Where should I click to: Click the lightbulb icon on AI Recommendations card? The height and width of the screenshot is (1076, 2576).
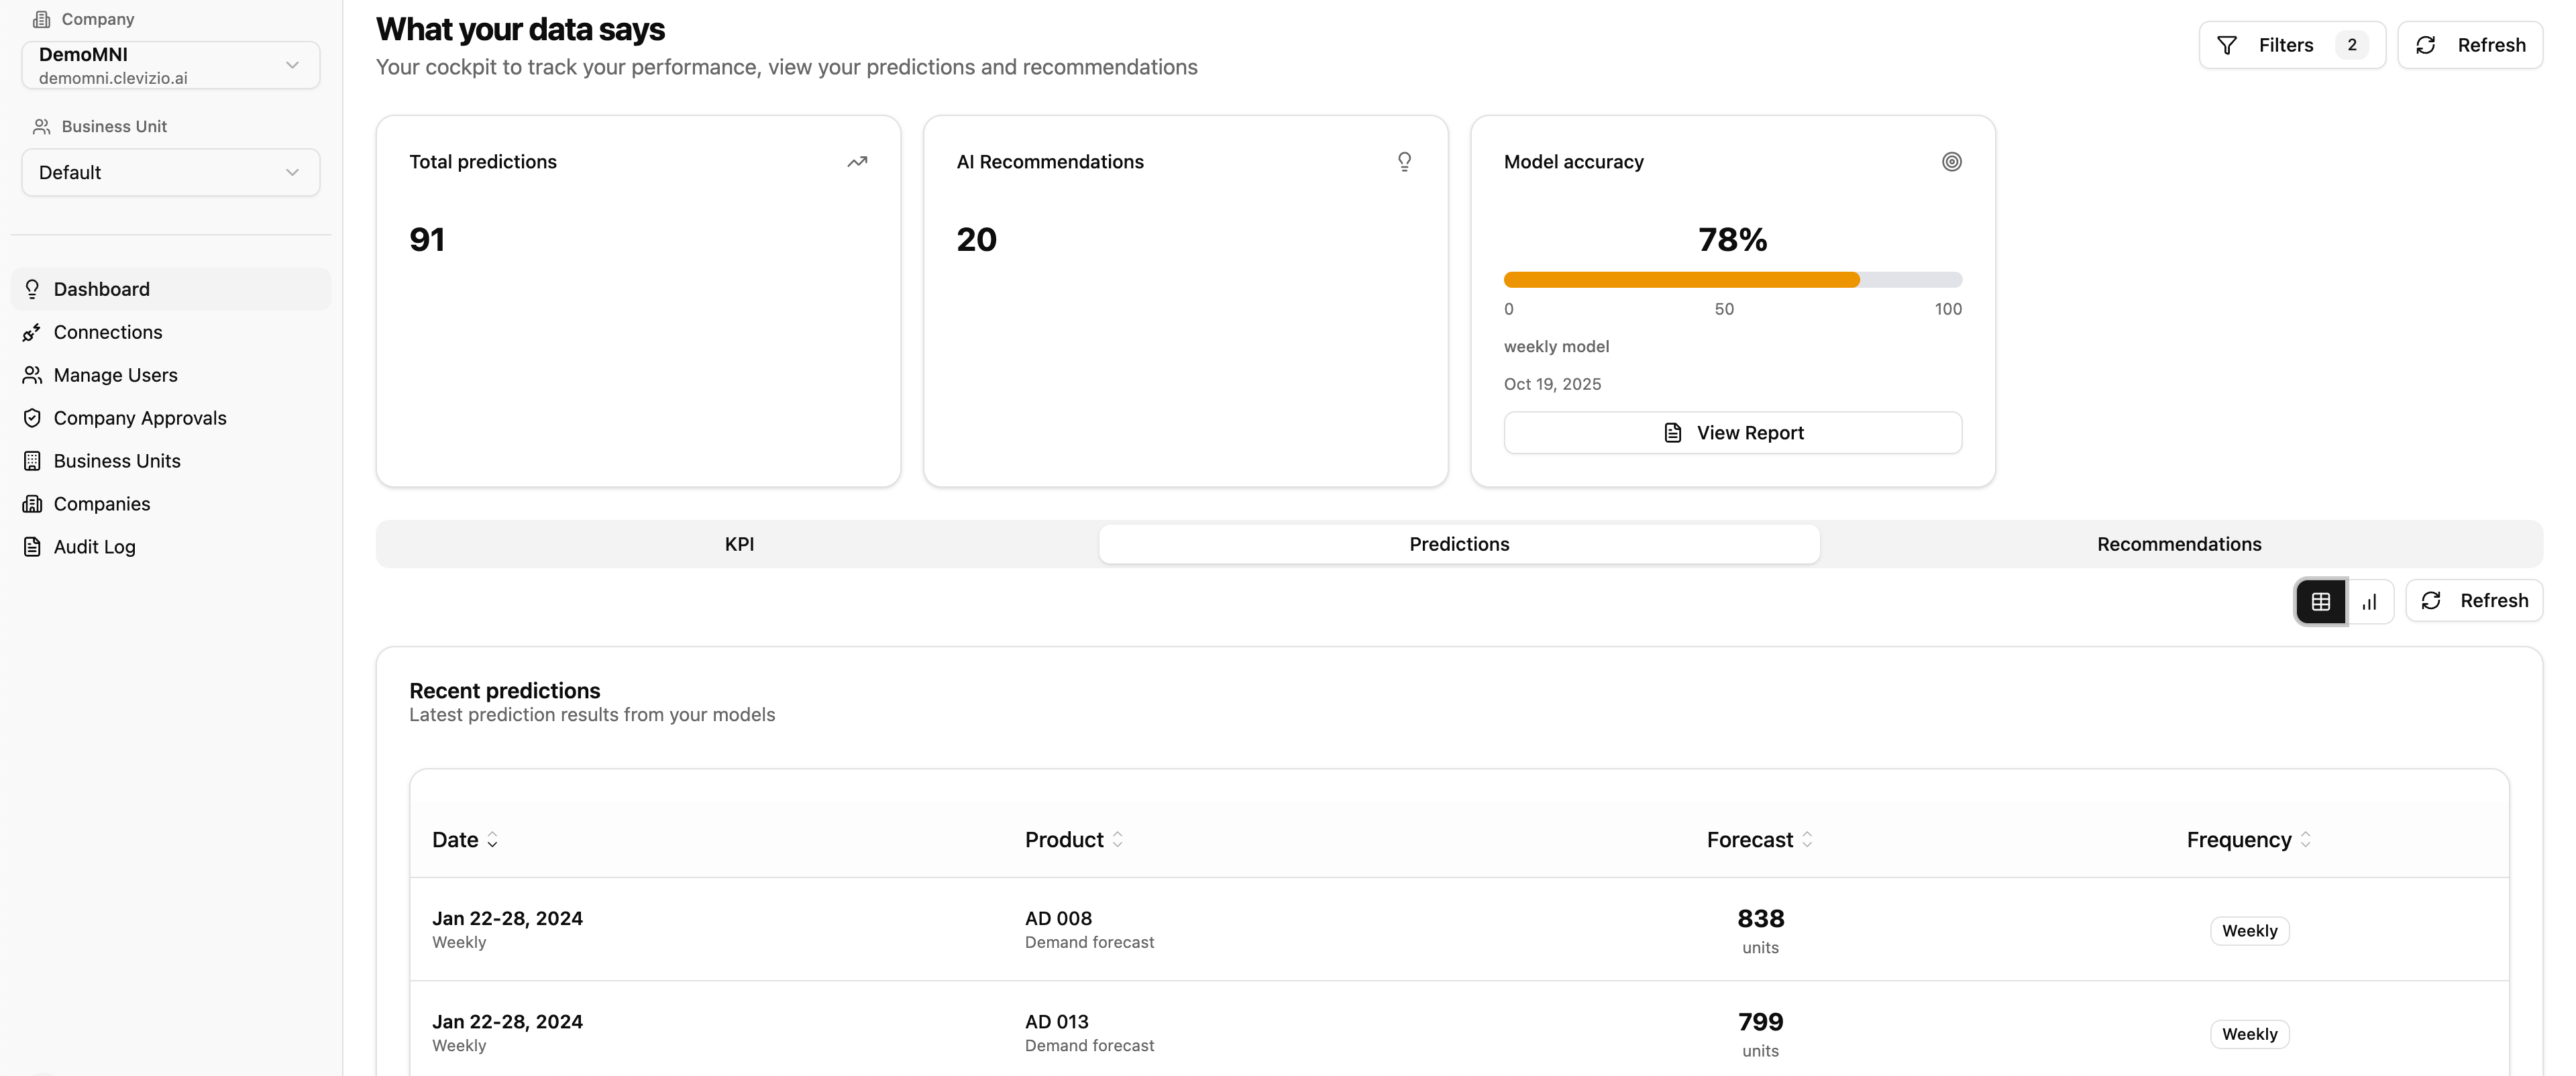click(1404, 162)
